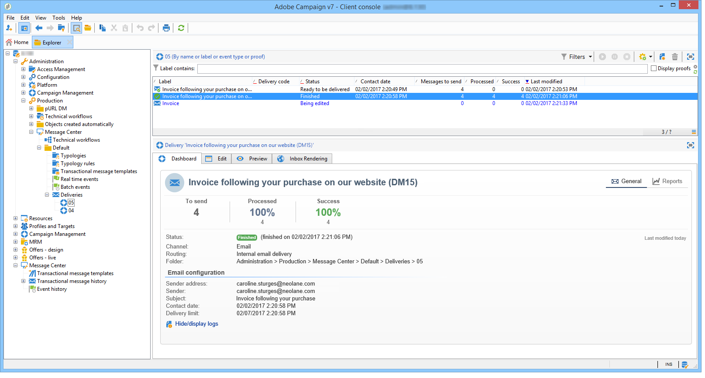Click the '05 (By name or label...)' header link
The height and width of the screenshot is (378, 705).
(x=215, y=57)
